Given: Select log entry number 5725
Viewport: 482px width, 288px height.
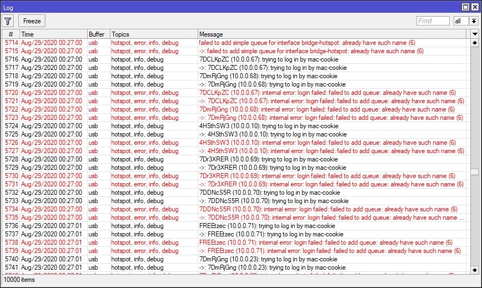Looking at the screenshot, I should click(236, 134).
